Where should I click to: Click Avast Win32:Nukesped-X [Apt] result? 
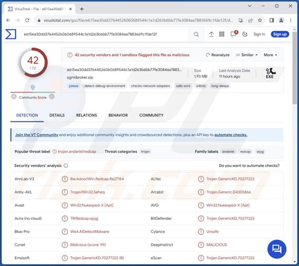tap(92, 205)
